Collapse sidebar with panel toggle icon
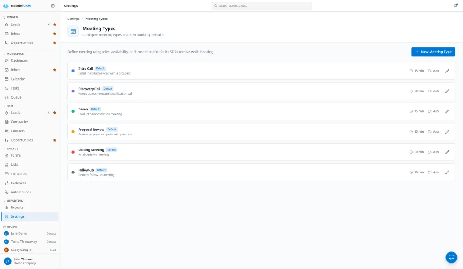 tap(53, 5)
